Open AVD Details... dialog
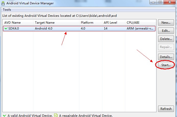The width and height of the screenshot is (177, 117). click(x=166, y=57)
